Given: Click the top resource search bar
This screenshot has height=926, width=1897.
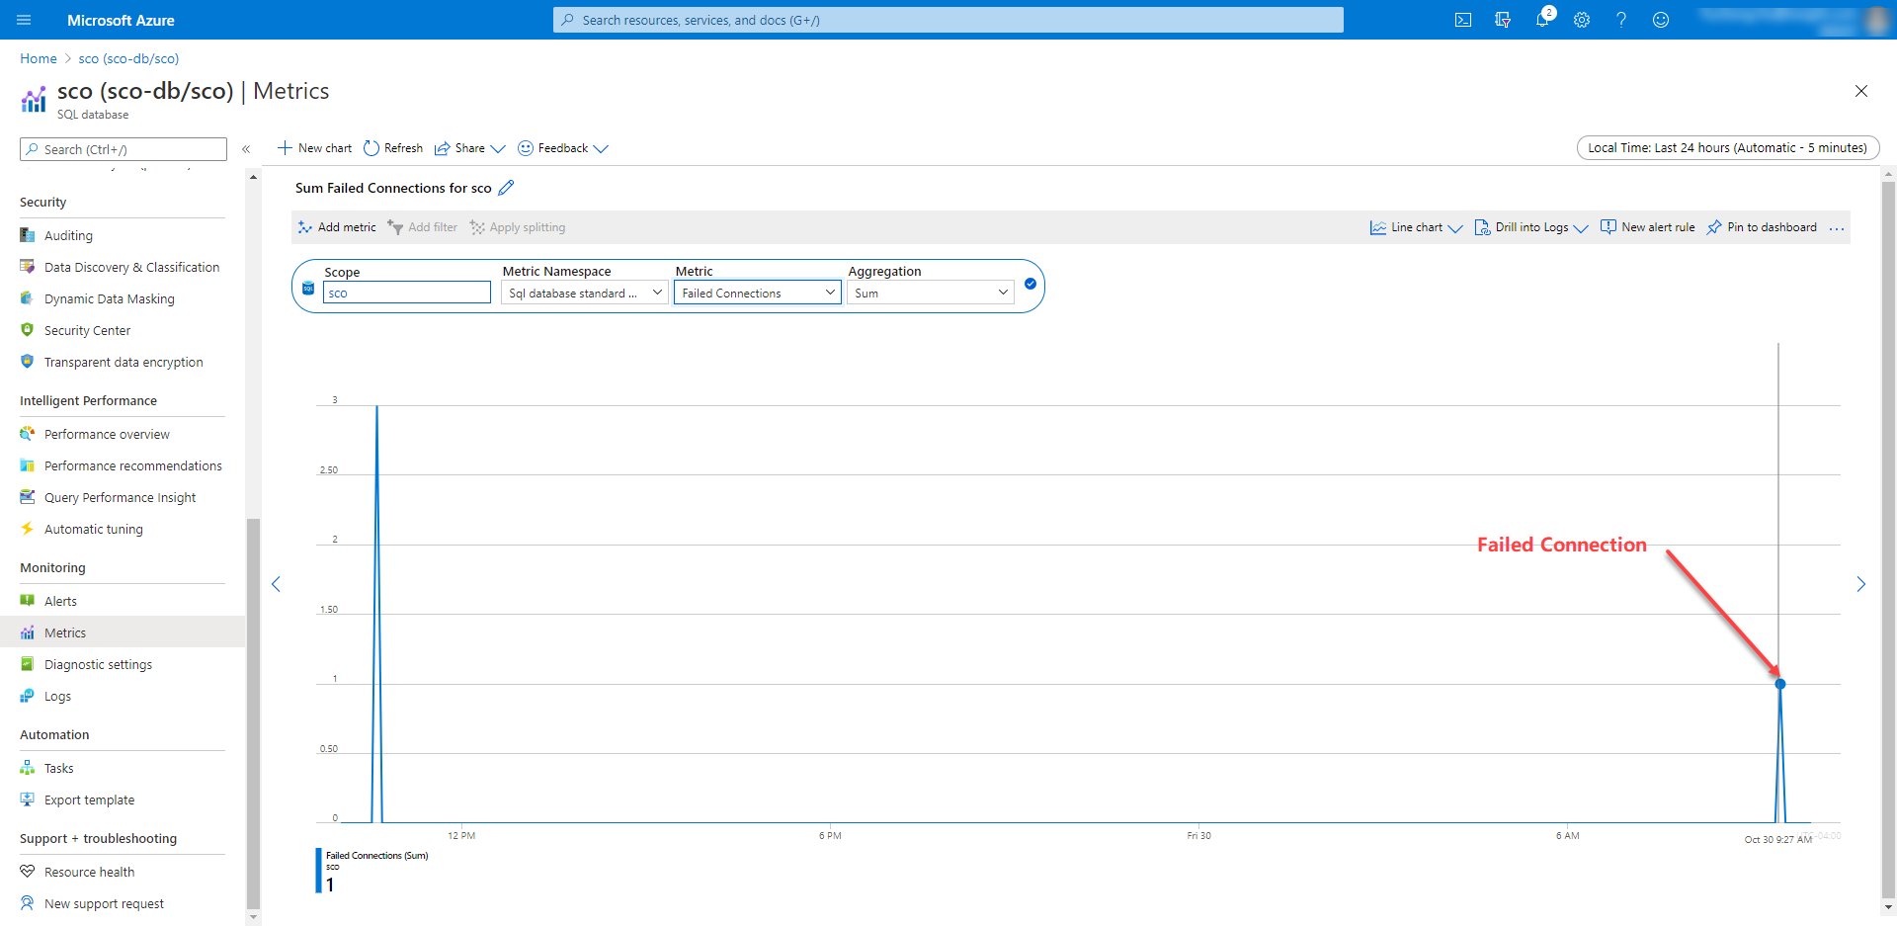Looking at the screenshot, I should pos(948,20).
